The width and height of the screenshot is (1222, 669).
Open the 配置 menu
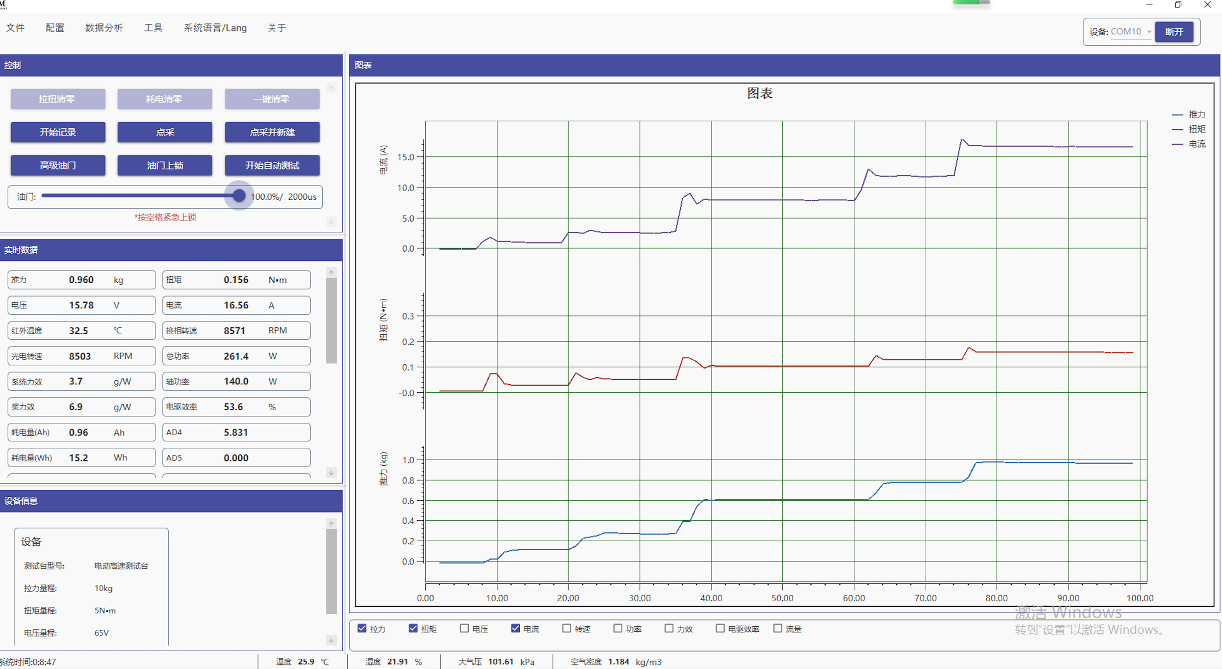[x=55, y=28]
